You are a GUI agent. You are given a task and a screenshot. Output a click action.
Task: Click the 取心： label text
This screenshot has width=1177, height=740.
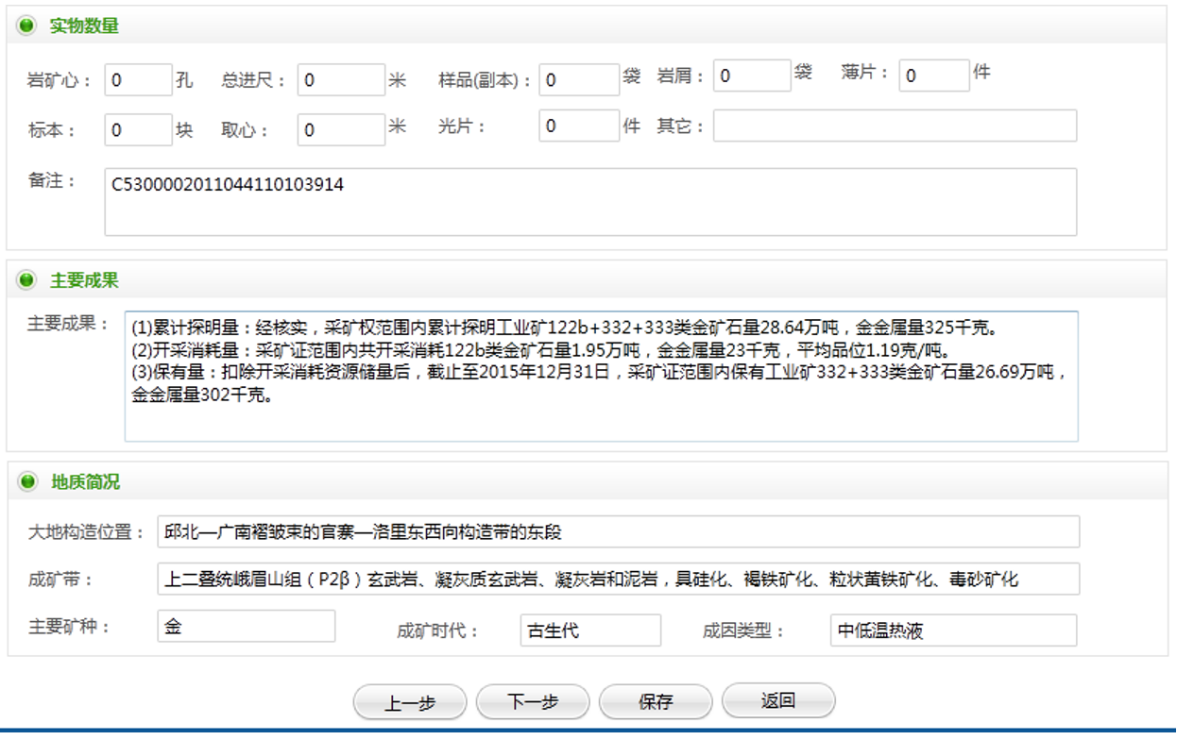(246, 131)
